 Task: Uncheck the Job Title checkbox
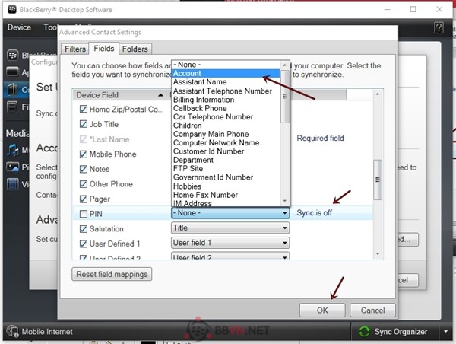tap(84, 124)
